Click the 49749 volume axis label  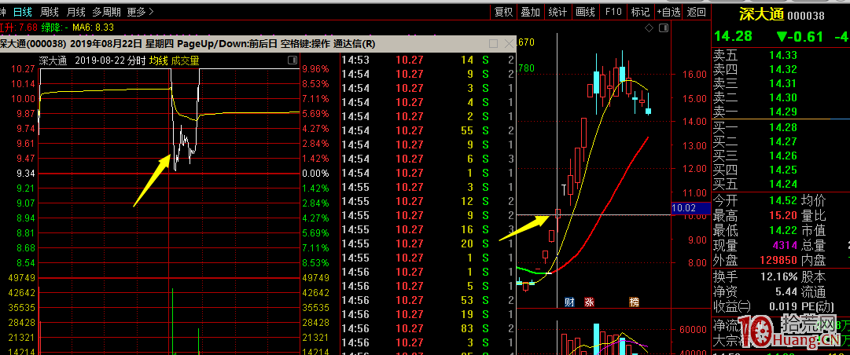click(315, 277)
